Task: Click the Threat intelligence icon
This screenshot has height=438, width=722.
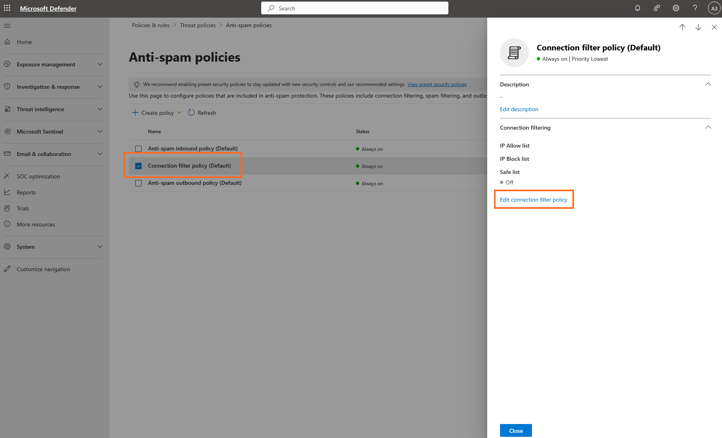Action: (7, 109)
